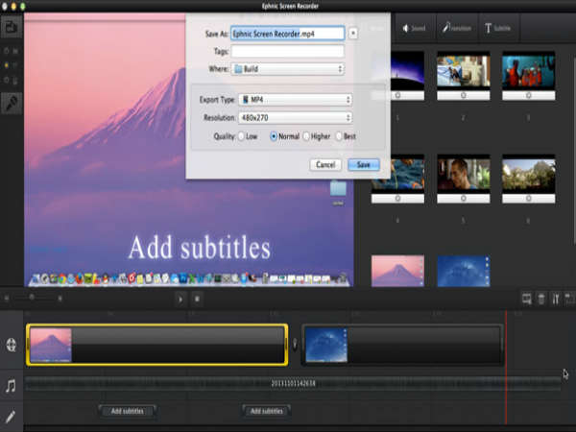Viewport: 576px width, 432px height.
Task: Click the Save button in the dialog
Action: (364, 165)
